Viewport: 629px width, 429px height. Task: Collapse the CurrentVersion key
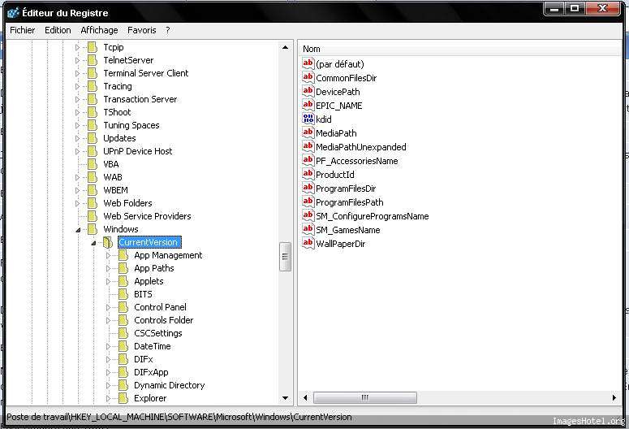[93, 243]
